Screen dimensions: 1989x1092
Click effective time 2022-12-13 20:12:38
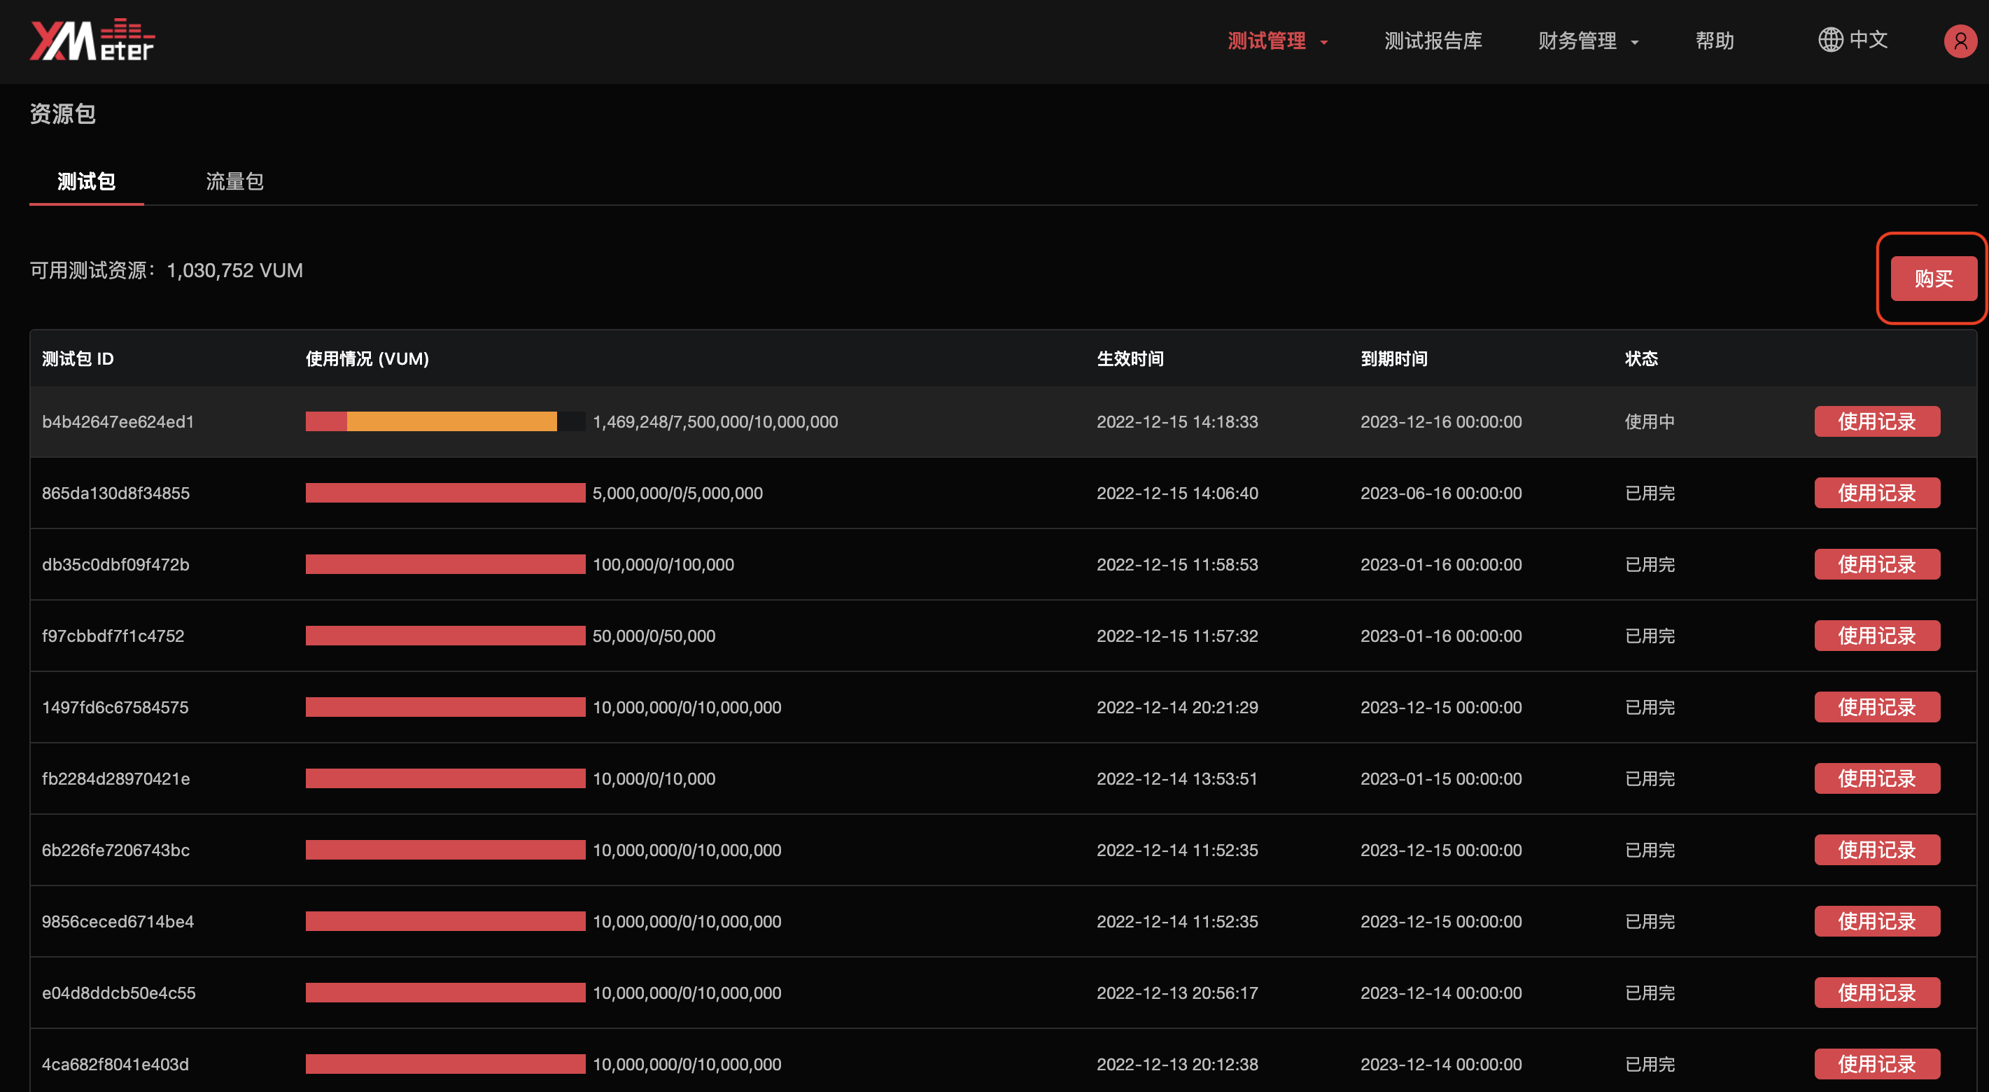[x=1177, y=1064]
